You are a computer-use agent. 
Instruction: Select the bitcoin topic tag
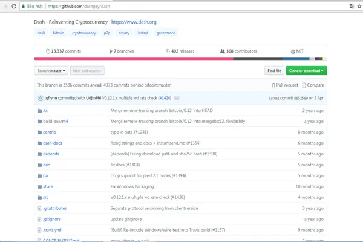tap(58, 33)
